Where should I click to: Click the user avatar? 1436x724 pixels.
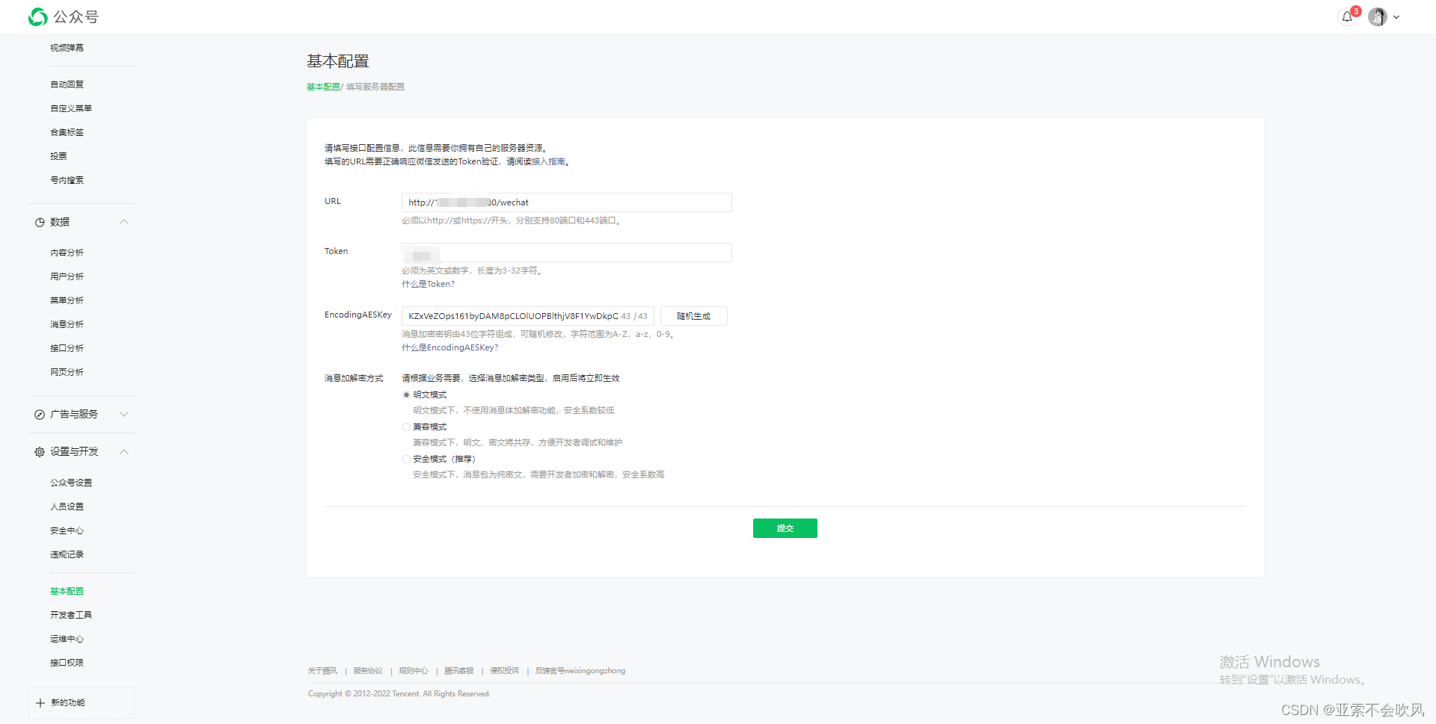(x=1378, y=16)
